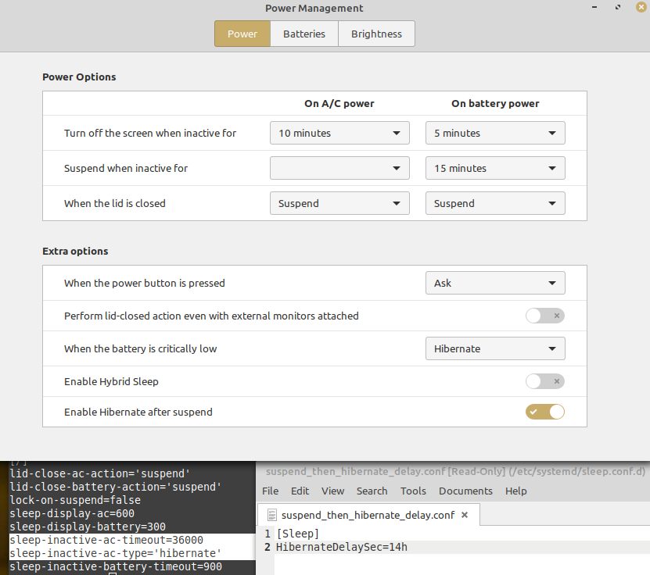The height and width of the screenshot is (575, 650).
Task: Open Documents menu in text editor
Action: coord(465,491)
